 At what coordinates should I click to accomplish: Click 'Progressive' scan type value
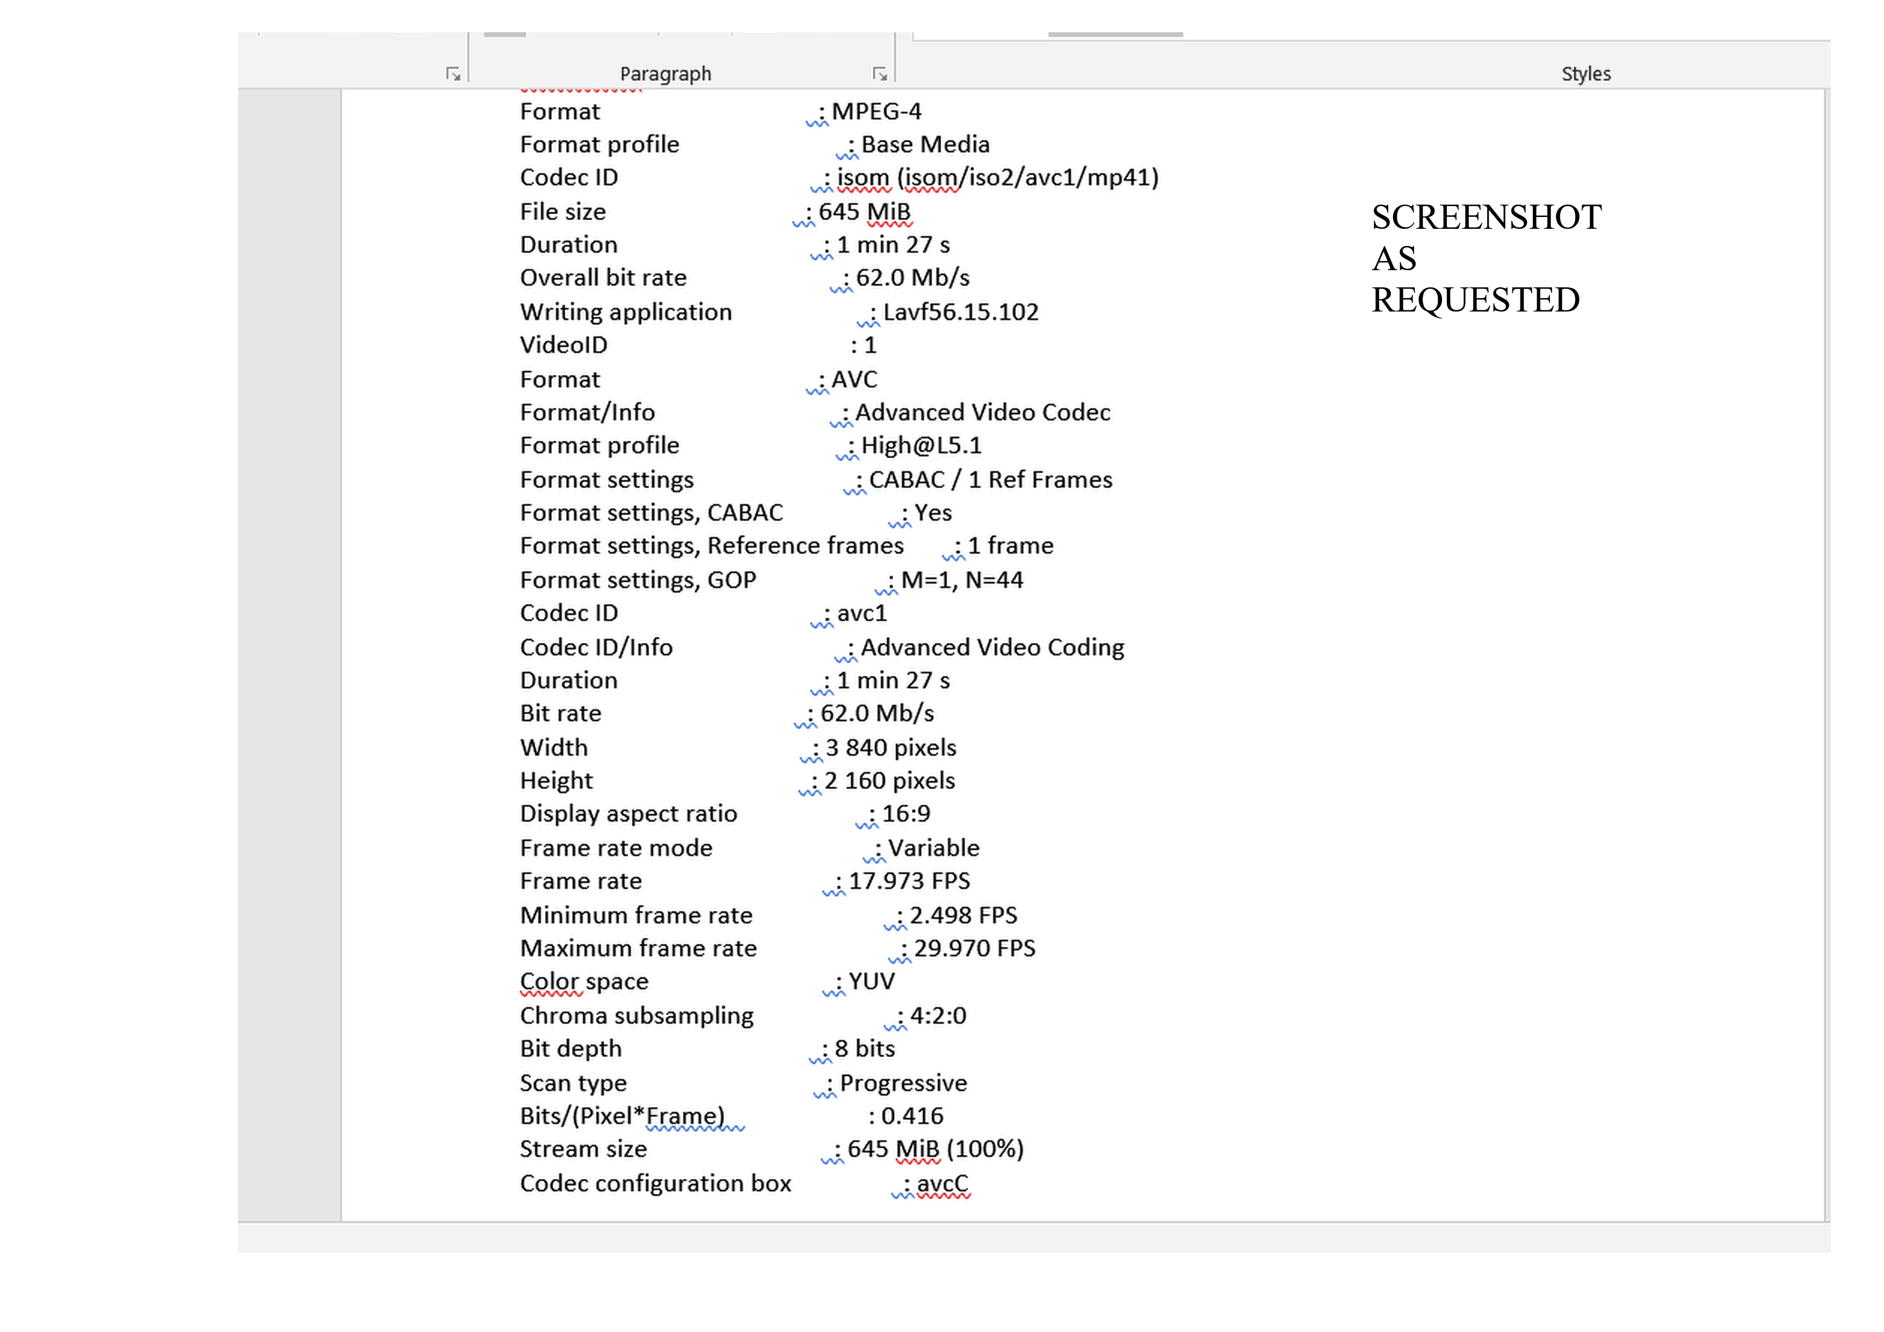click(903, 1083)
